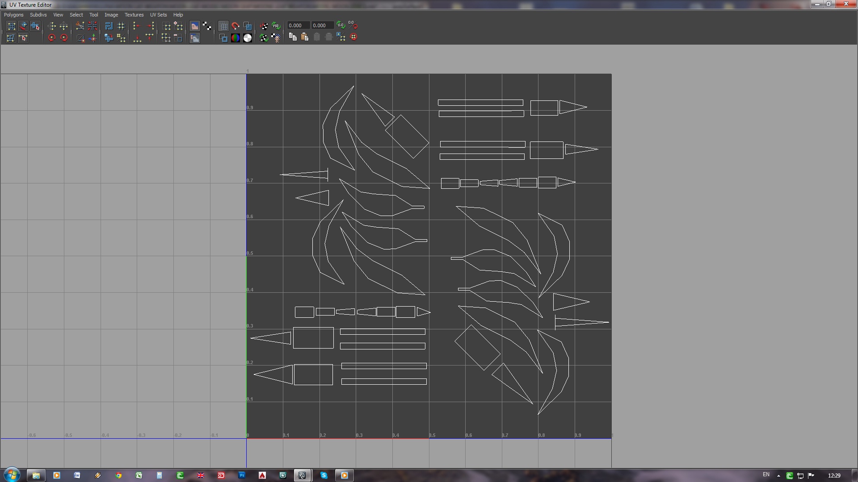
Task: Open Photoshop from the taskbar
Action: (242, 475)
